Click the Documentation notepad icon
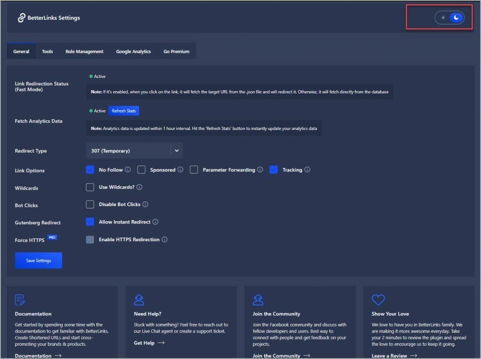 click(x=20, y=300)
